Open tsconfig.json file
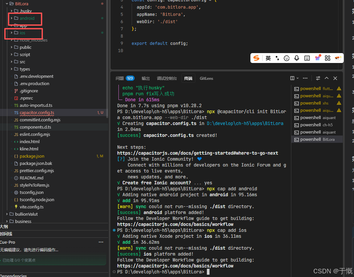This screenshot has height=277, width=354. click(32, 192)
